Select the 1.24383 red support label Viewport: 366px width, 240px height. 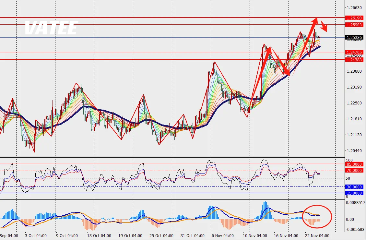click(x=354, y=59)
